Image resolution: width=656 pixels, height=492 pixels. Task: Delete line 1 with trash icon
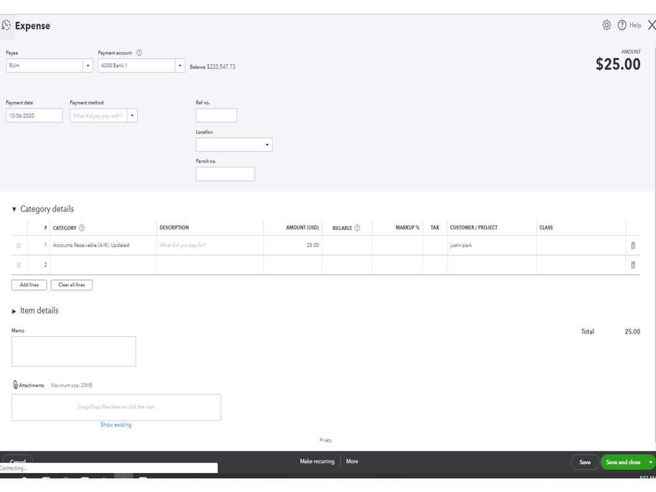click(x=633, y=246)
